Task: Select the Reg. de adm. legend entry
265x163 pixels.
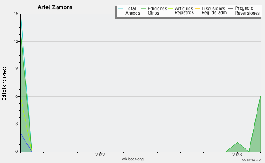Action: tap(215, 13)
